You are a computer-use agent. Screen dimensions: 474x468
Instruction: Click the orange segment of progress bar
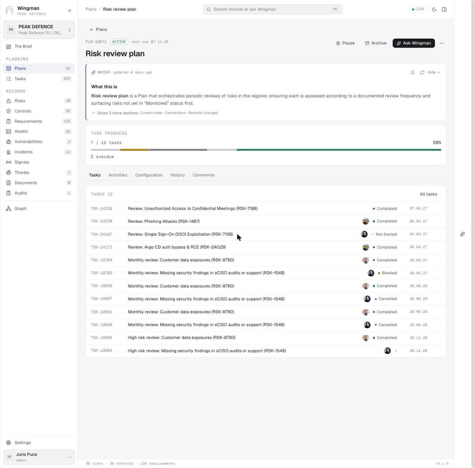coord(134,150)
